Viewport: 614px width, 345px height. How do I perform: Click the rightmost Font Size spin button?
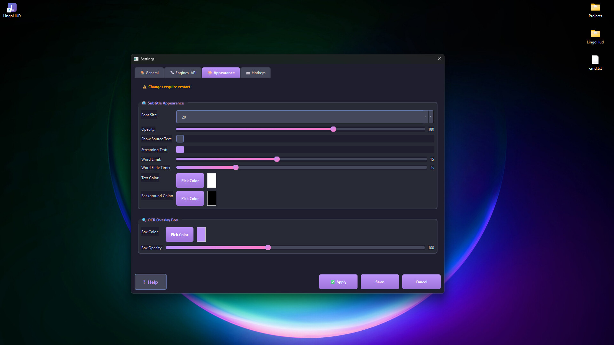431,117
